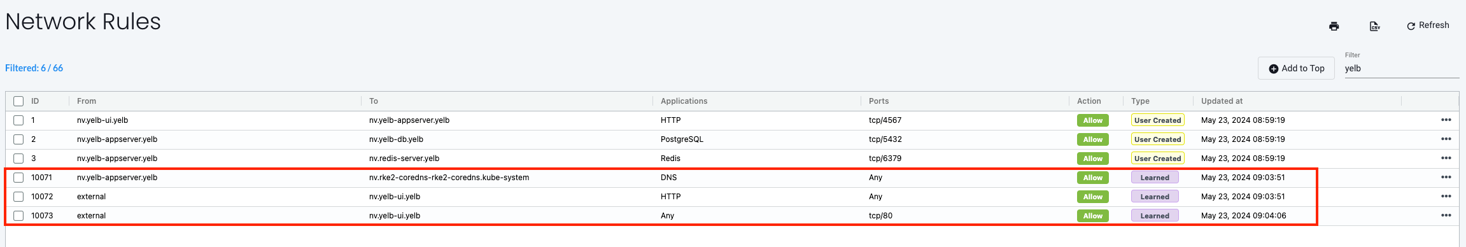Click the Allow badge on rule 10073
This screenshot has height=247, width=1466.
coord(1092,216)
